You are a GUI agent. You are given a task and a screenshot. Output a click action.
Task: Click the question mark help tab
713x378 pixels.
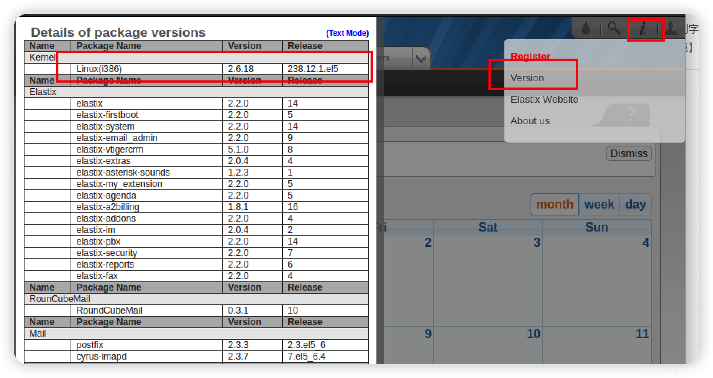pos(631,114)
